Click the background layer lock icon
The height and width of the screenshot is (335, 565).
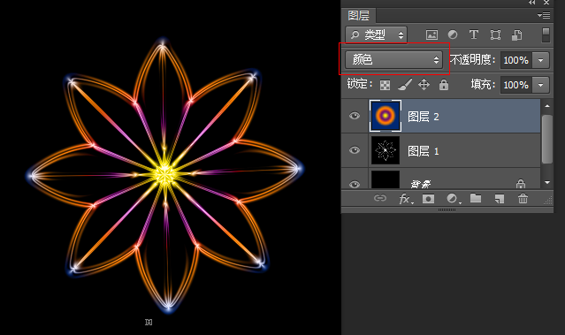click(x=520, y=184)
